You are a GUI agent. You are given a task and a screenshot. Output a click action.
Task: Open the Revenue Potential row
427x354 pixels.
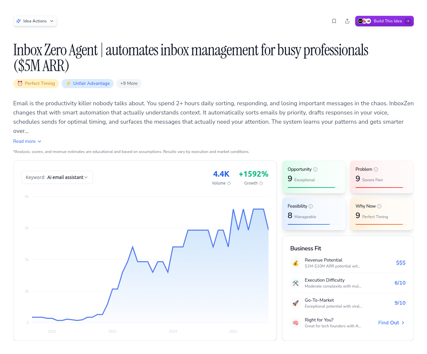(348, 263)
